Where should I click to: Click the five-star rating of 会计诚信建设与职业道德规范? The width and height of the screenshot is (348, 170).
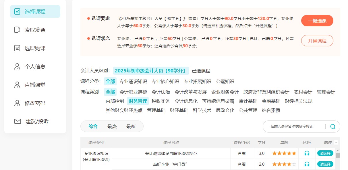[x=284, y=153]
